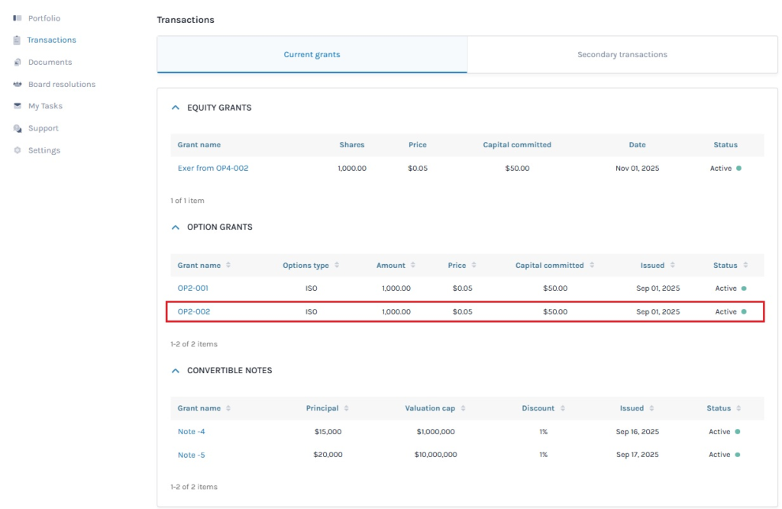
Task: Click the Settings gear icon
Action: (18, 150)
